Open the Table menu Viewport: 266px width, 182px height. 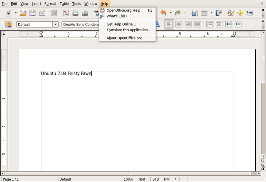64,4
